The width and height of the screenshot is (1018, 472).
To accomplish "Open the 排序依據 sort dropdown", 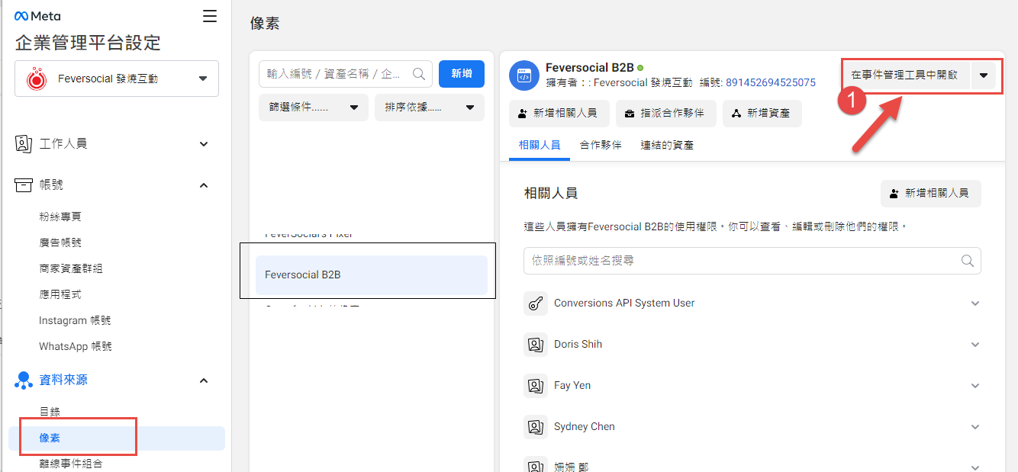I will 431,108.
